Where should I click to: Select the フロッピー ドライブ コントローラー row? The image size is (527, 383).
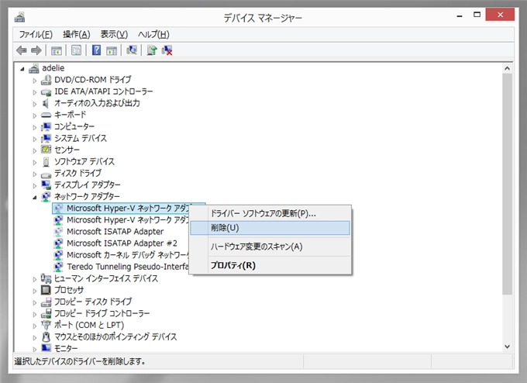102,313
